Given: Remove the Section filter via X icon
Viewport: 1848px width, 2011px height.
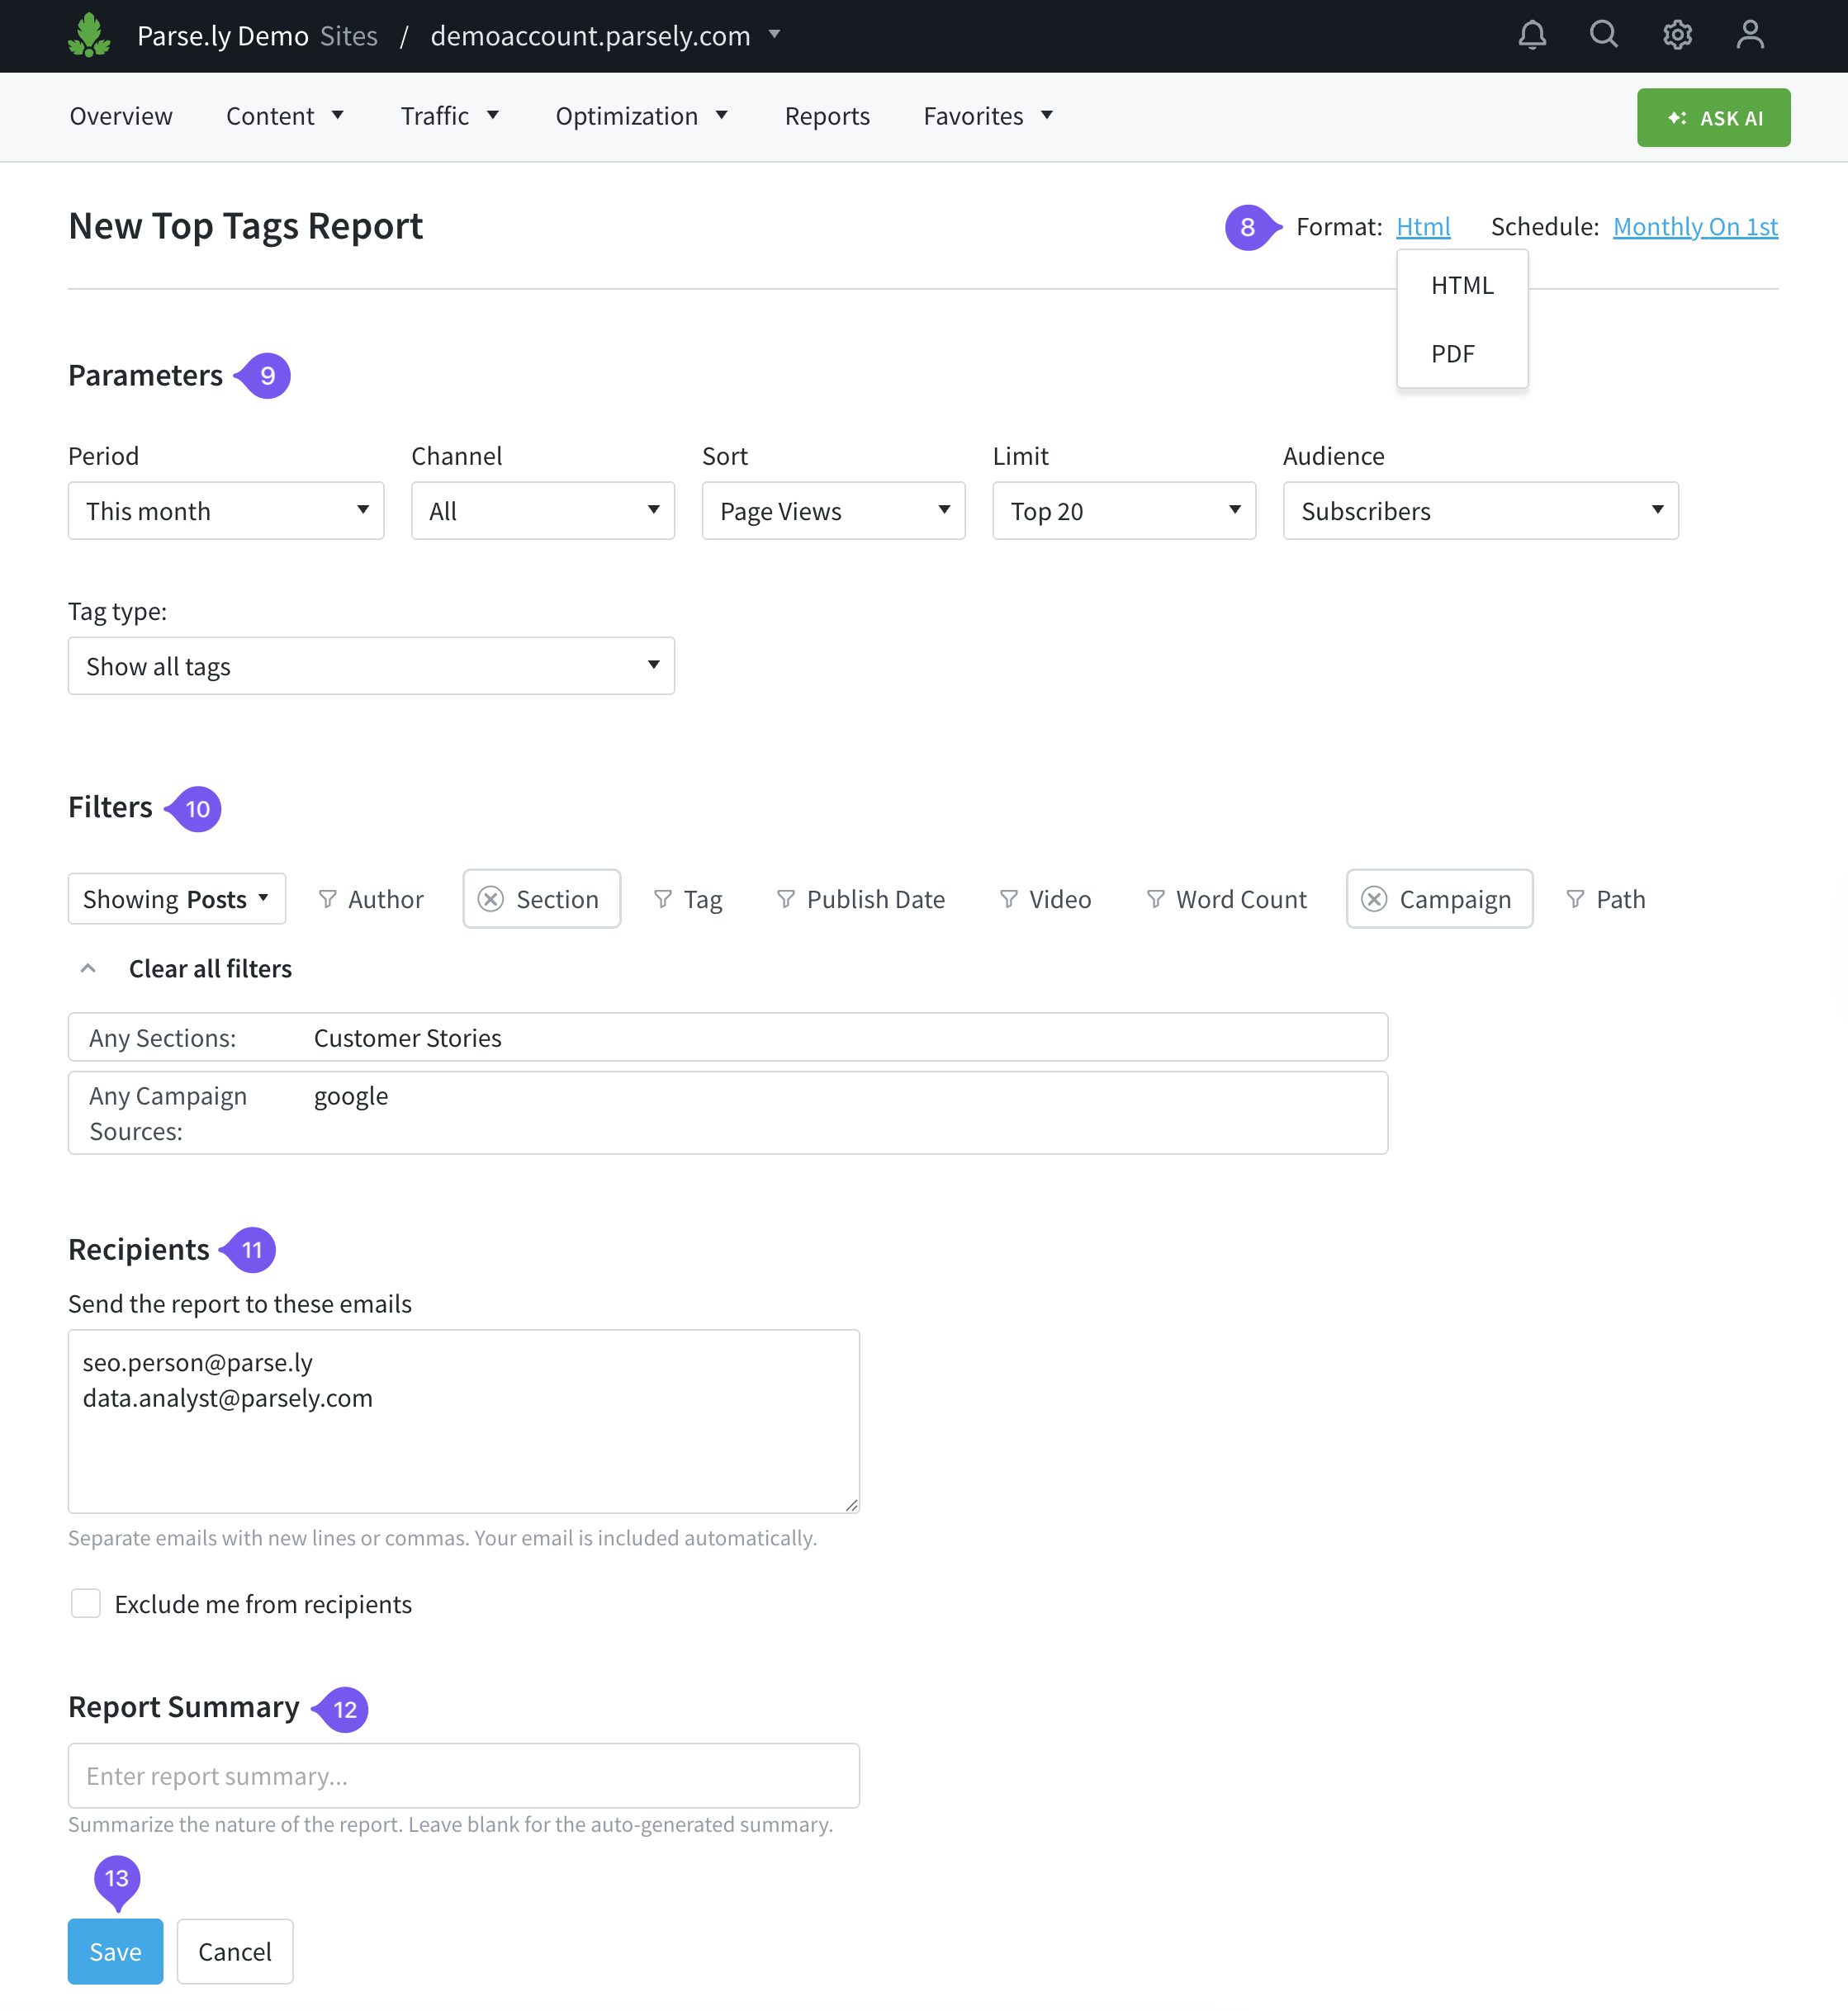Looking at the screenshot, I should [491, 900].
